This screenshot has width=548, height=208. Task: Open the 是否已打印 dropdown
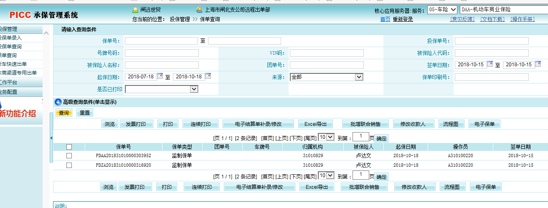162,89
